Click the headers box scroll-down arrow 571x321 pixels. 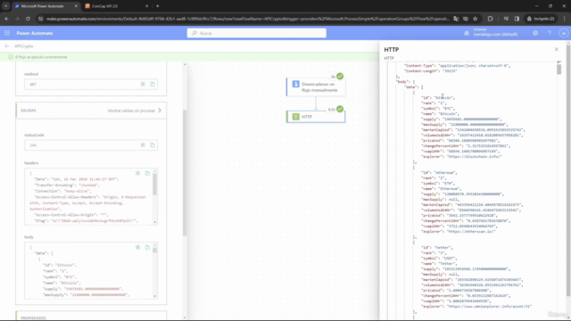[154, 222]
